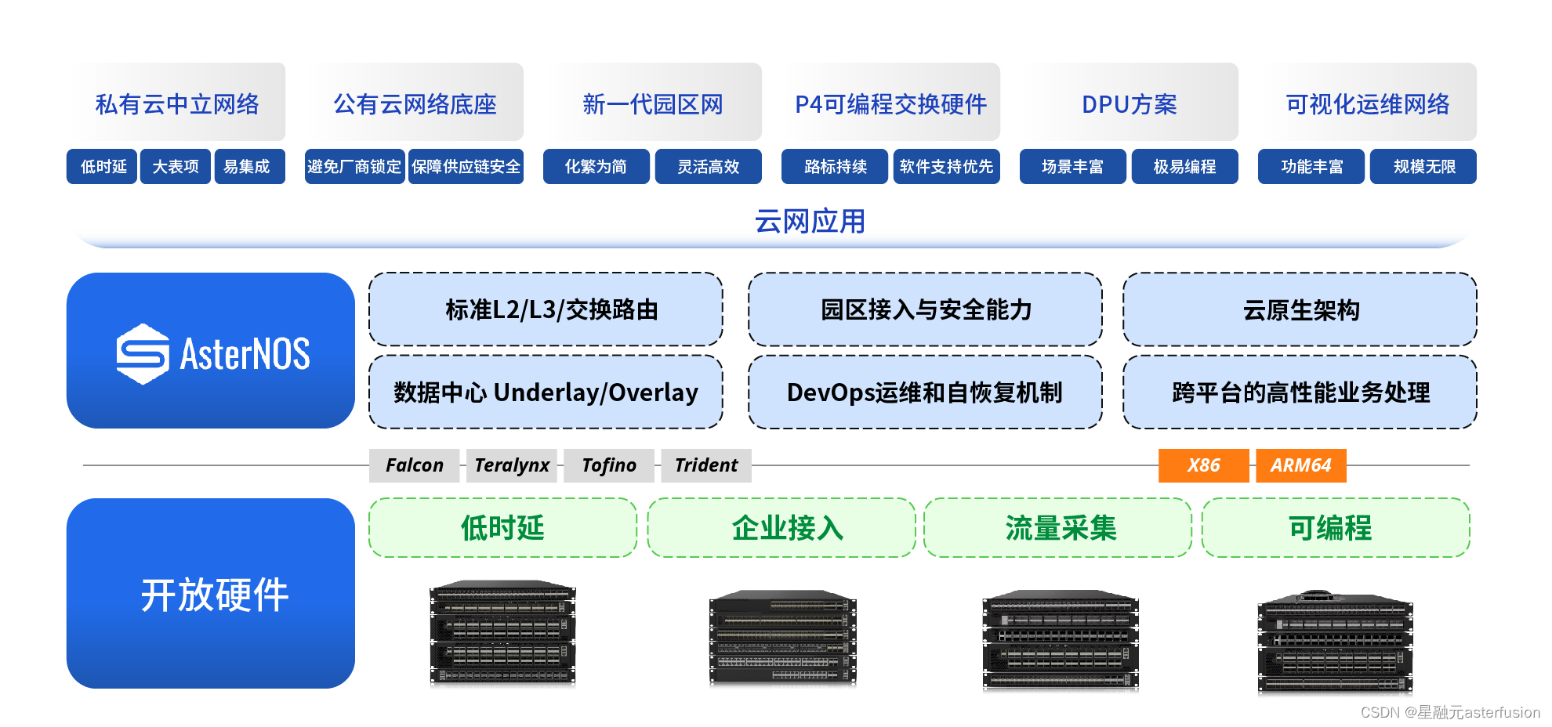The height and width of the screenshot is (727, 1552).
Task: Open the P4可编程交换硬件 card
Action: coord(890,103)
